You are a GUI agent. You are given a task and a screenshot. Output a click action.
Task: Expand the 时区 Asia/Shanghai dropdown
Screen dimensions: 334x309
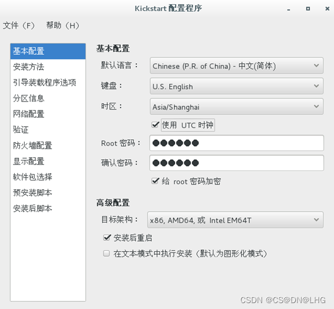pos(236,107)
